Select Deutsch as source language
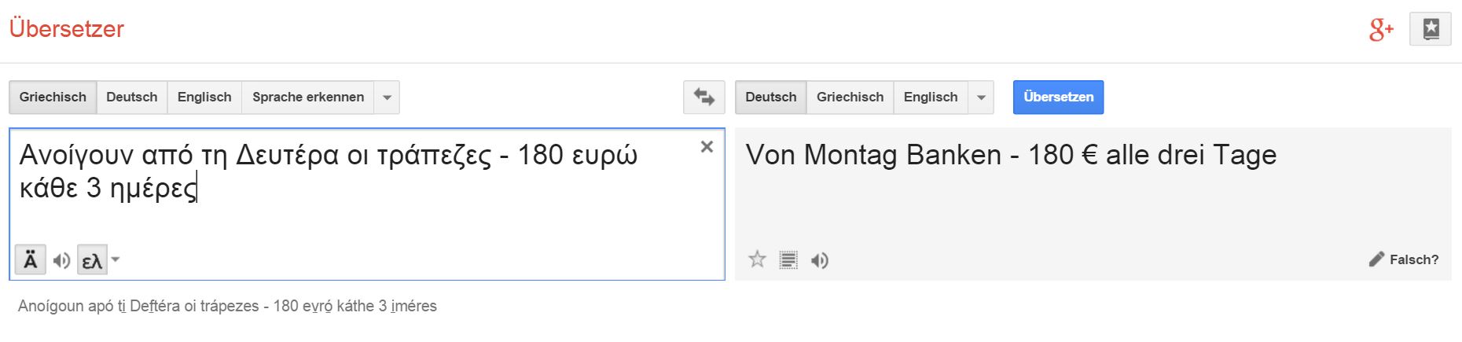Image resolution: width=1462 pixels, height=342 pixels. pyautogui.click(x=131, y=97)
